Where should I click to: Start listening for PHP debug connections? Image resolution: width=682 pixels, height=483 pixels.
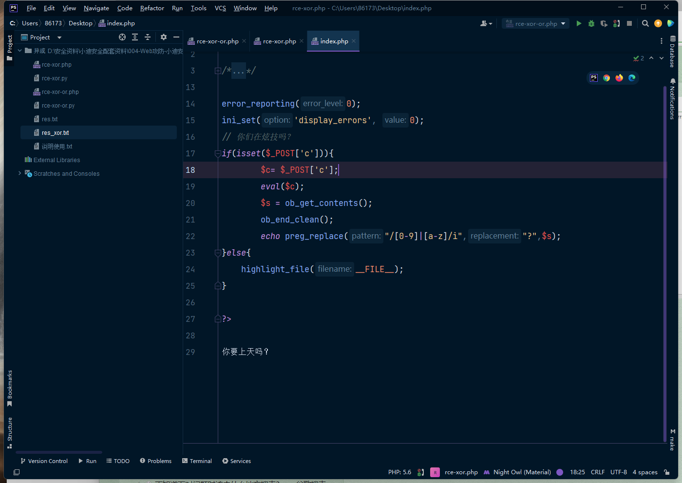click(x=617, y=23)
